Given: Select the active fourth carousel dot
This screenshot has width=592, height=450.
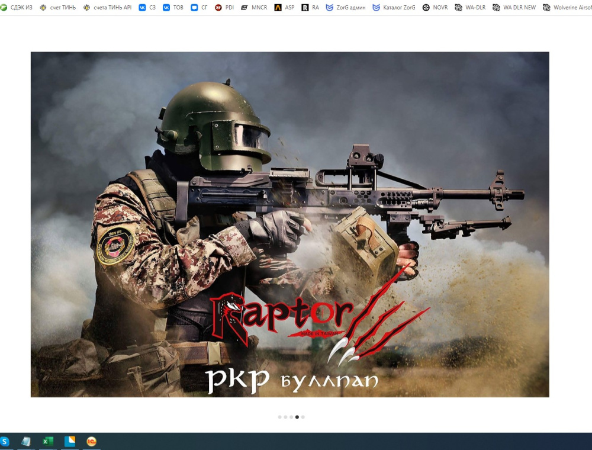Looking at the screenshot, I should (x=297, y=417).
